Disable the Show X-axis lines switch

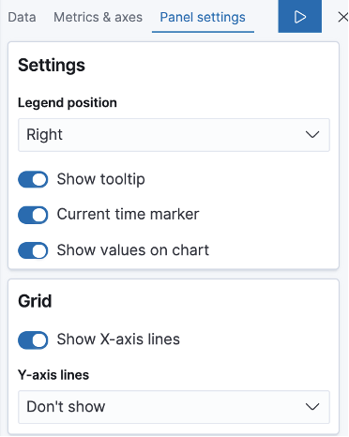point(33,340)
